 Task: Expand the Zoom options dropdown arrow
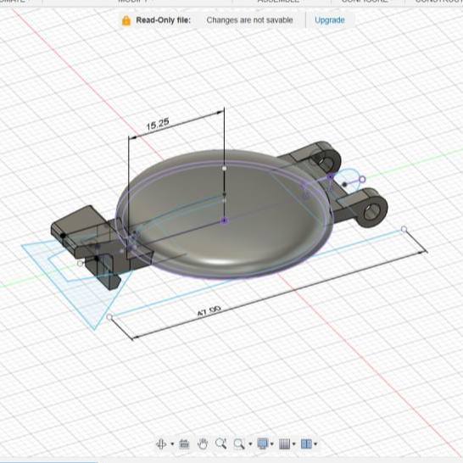250,443
